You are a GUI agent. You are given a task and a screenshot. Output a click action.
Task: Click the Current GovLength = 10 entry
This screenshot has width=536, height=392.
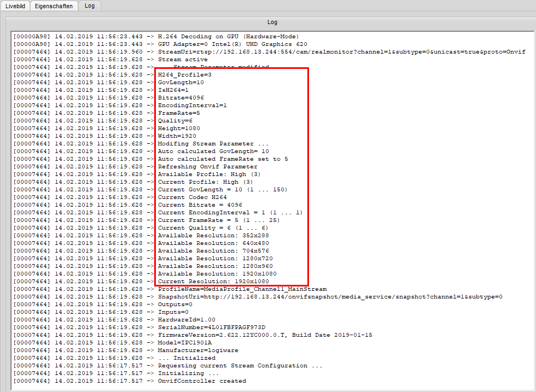[222, 190]
